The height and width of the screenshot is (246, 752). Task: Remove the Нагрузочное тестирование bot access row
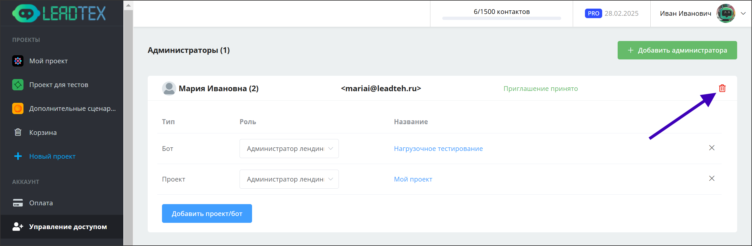point(712,148)
